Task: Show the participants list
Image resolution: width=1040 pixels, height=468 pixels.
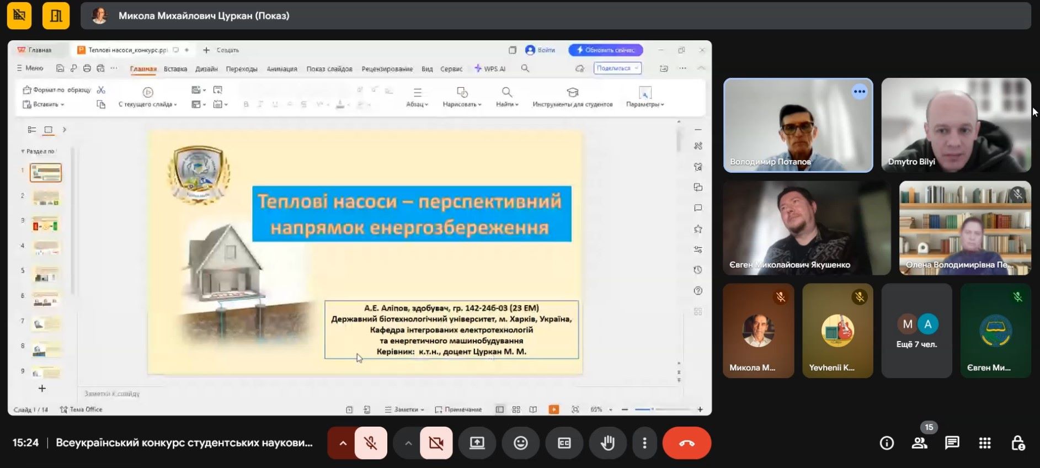Action: tap(919, 443)
